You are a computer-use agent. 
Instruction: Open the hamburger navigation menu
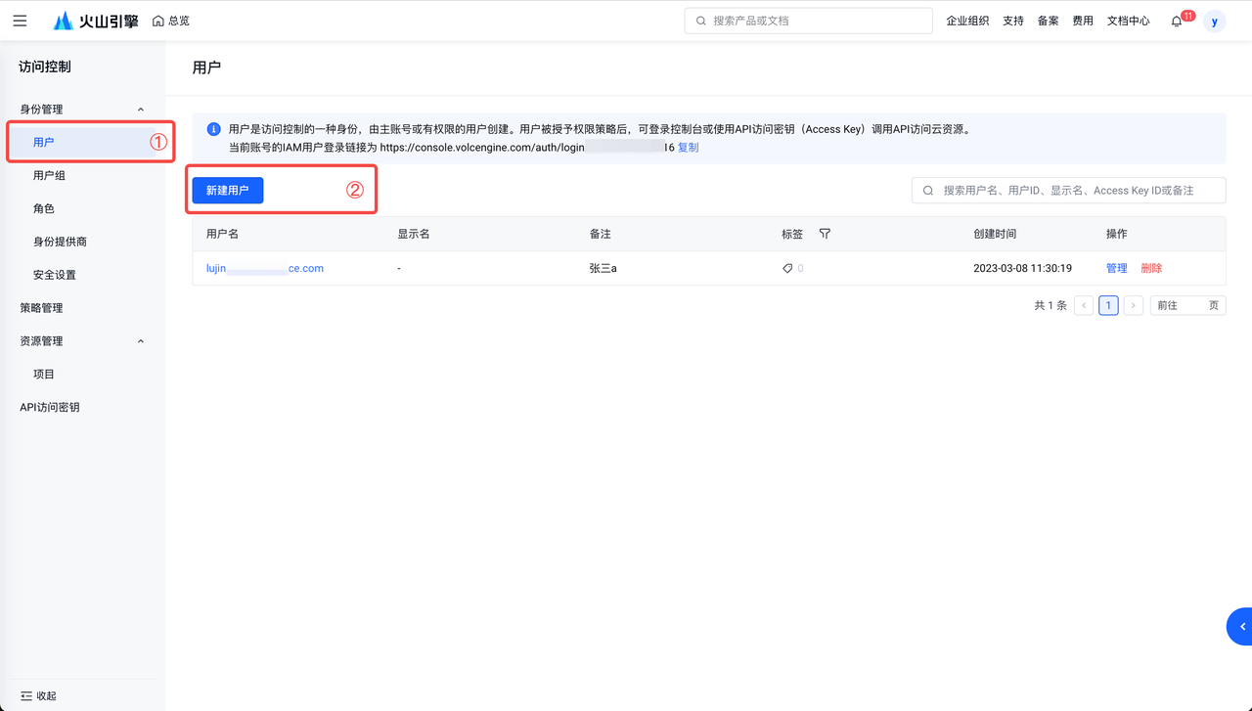tap(20, 21)
